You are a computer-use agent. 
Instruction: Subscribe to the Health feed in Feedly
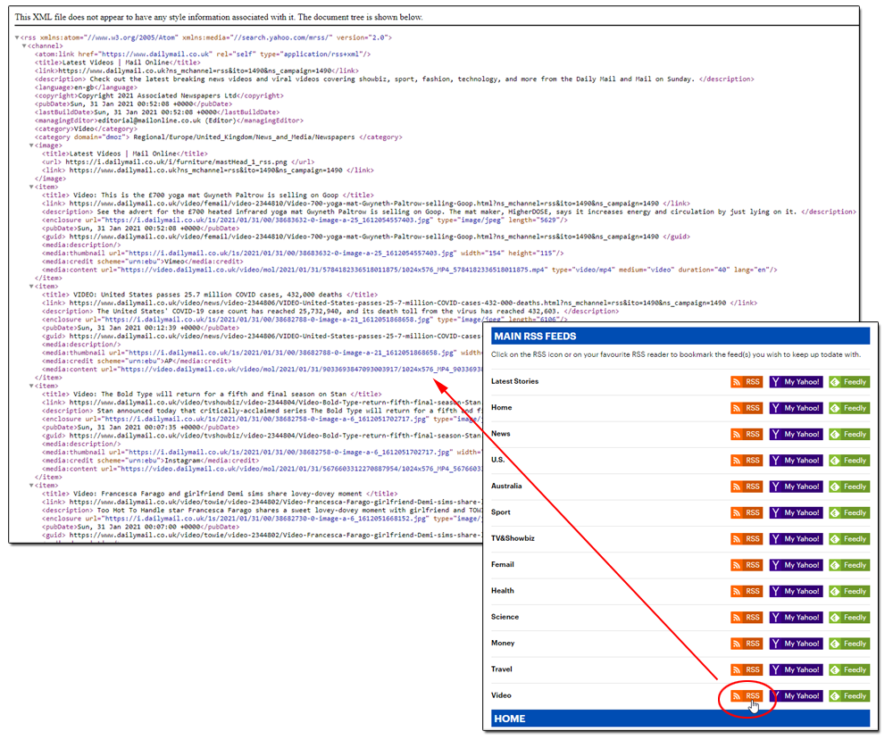click(849, 592)
